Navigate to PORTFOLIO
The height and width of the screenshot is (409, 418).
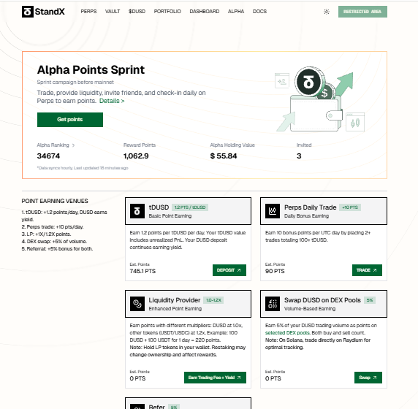click(x=167, y=12)
